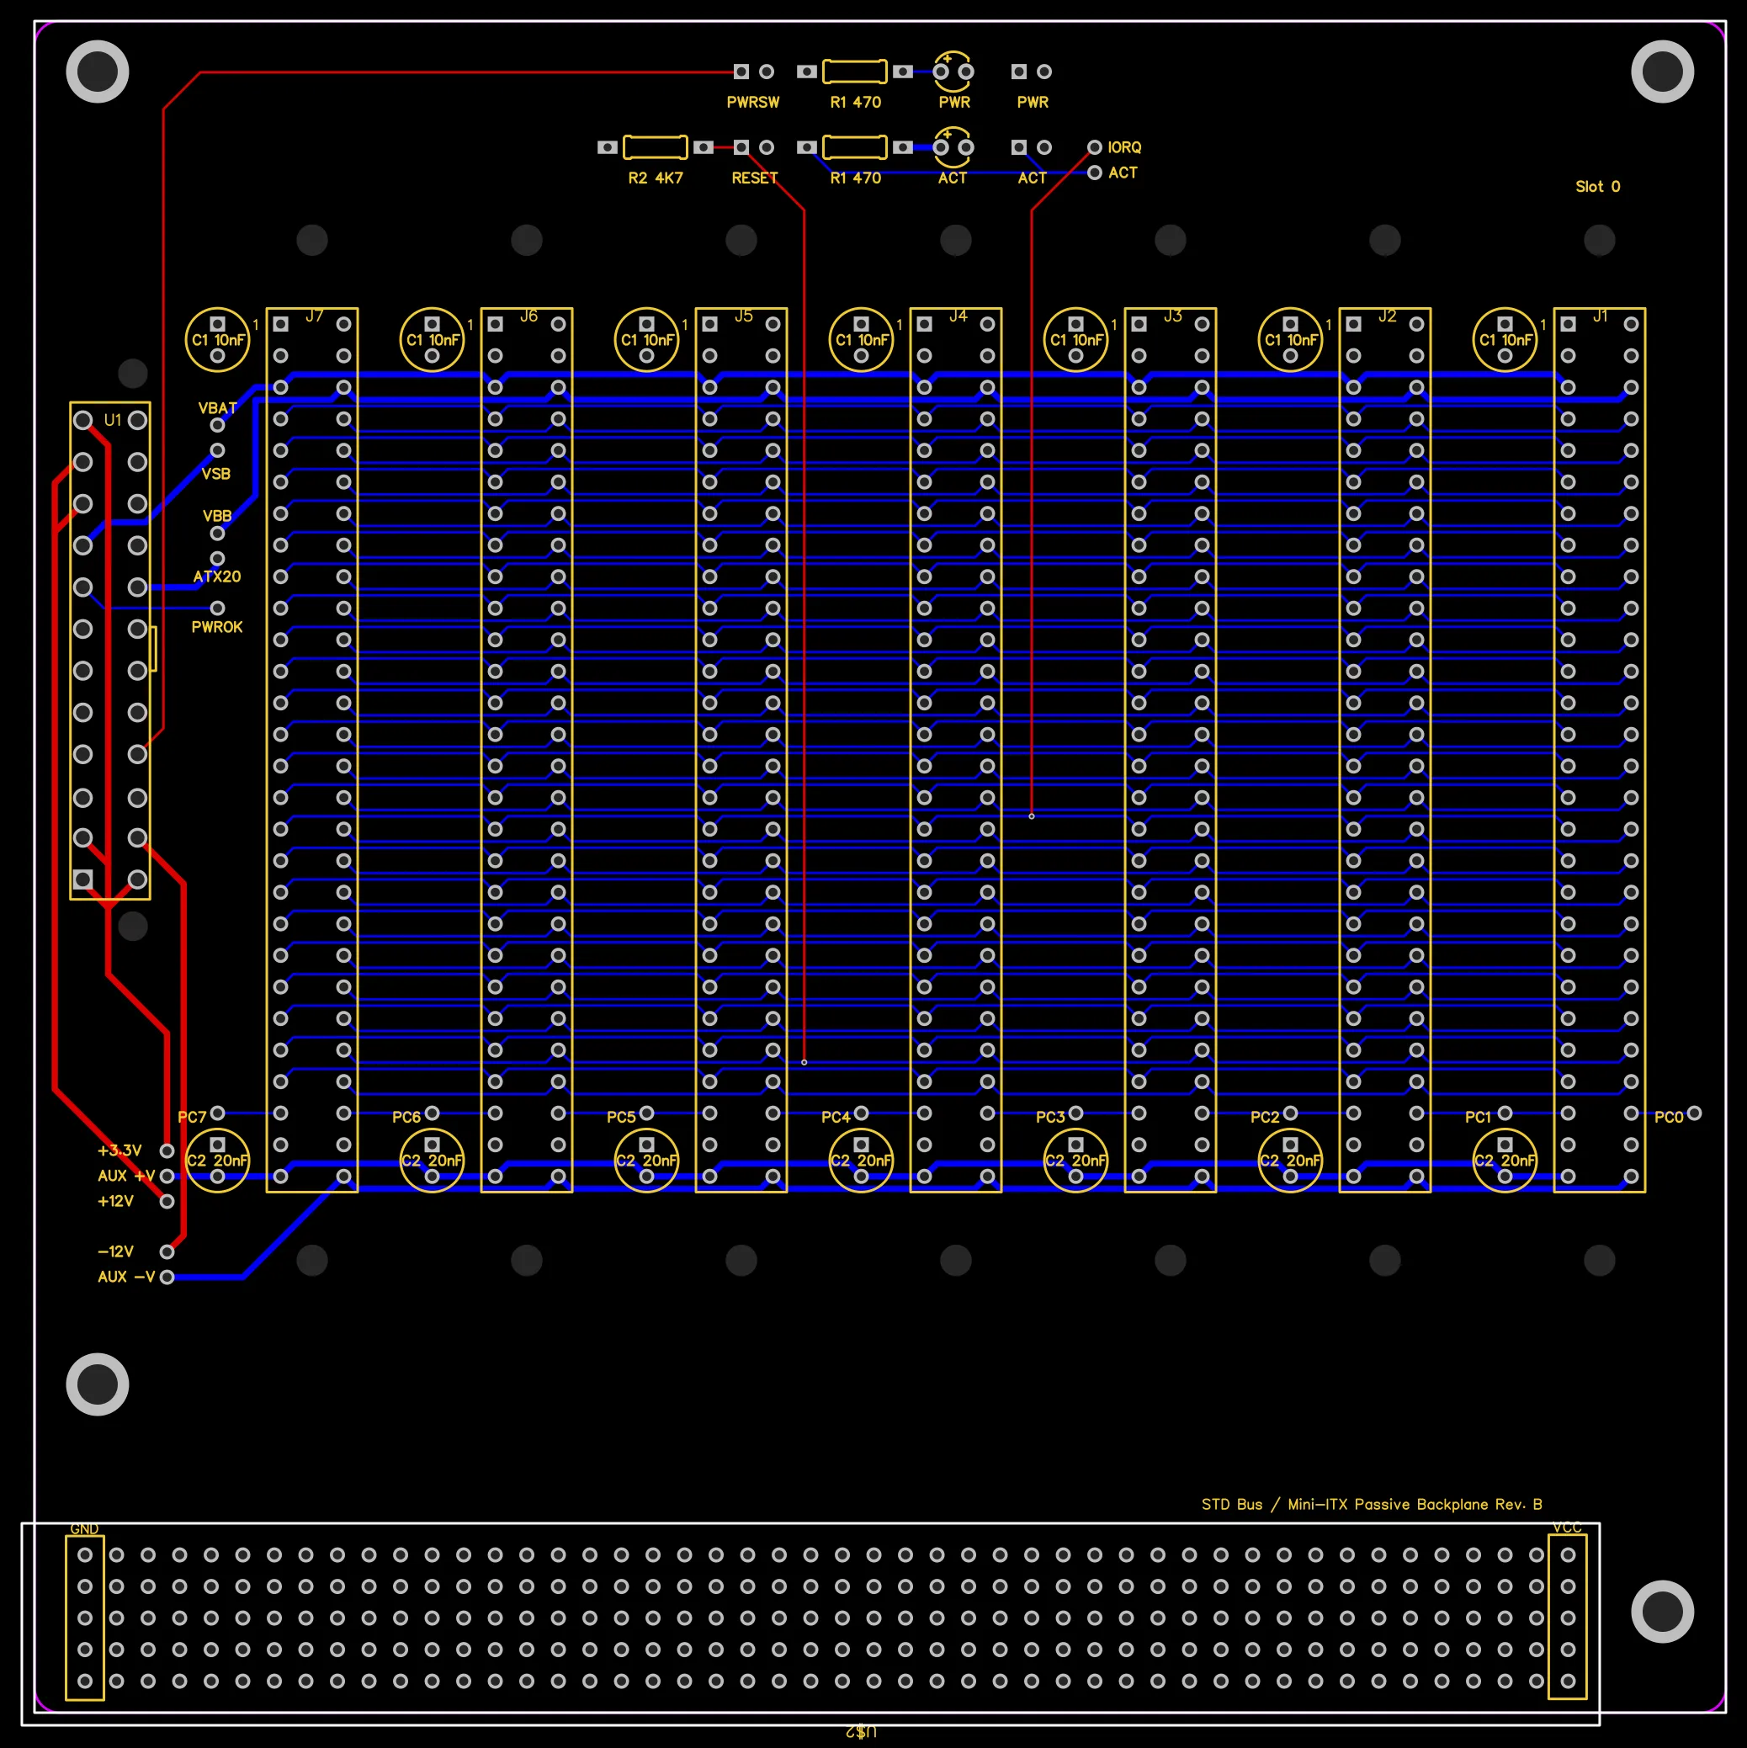Click the RESET header label
The image size is (1747, 1748).
point(755,178)
